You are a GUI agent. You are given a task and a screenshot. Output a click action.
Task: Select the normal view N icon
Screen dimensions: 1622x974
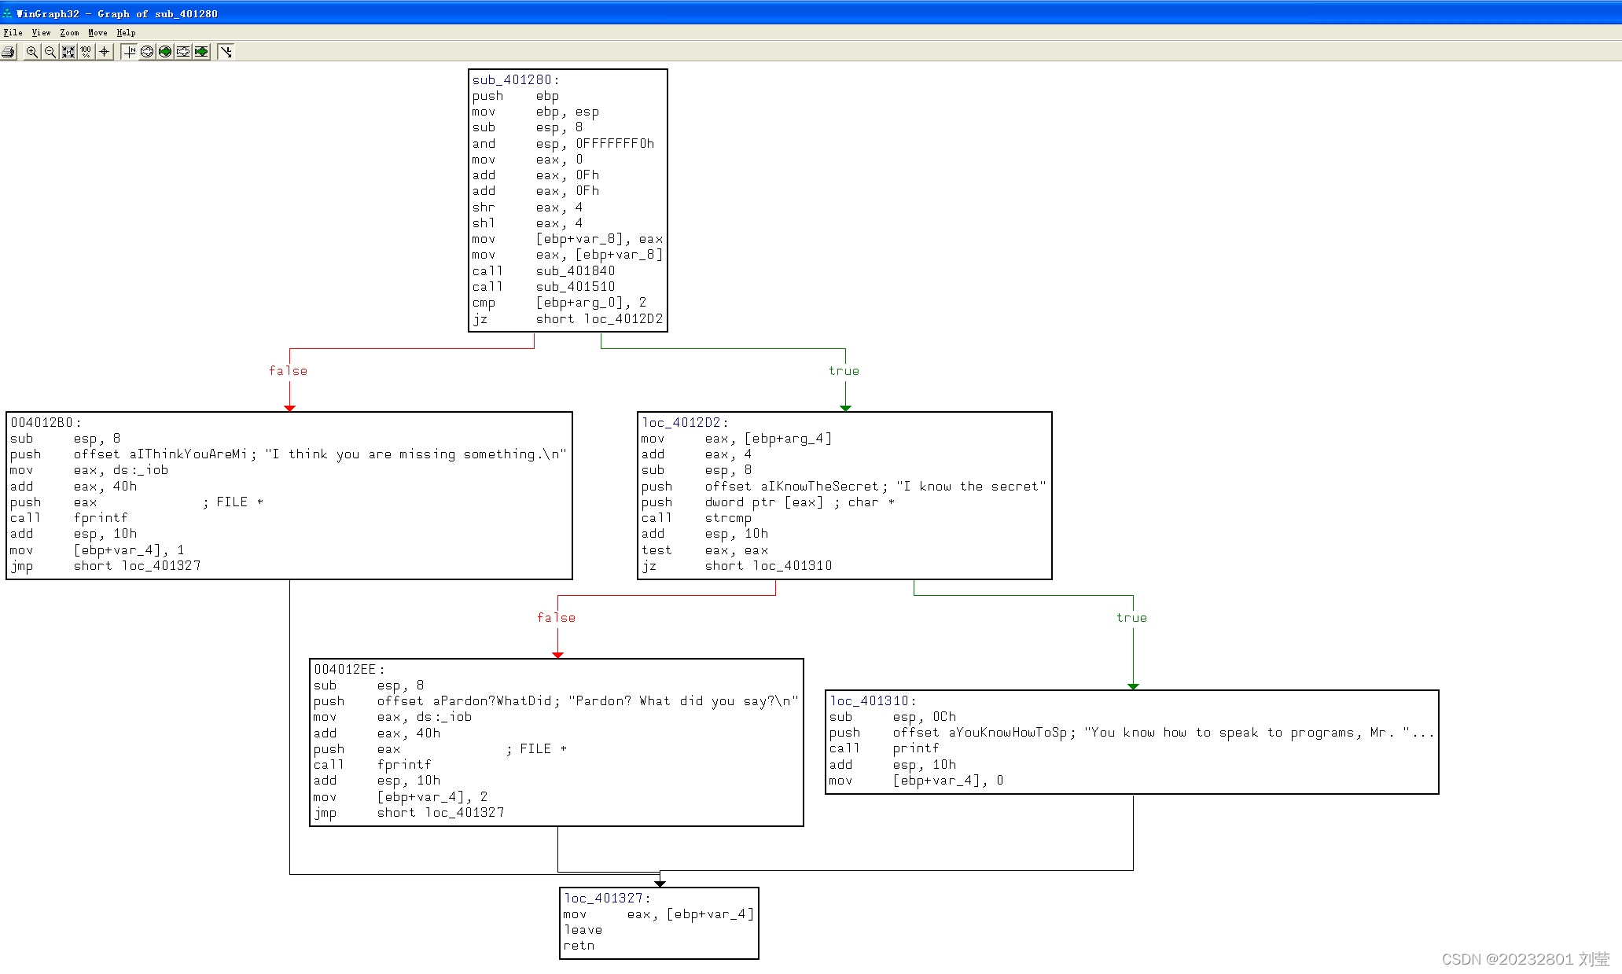[130, 52]
